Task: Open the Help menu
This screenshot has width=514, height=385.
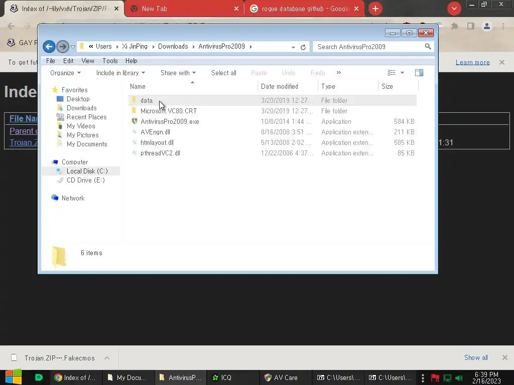Action: 131,61
